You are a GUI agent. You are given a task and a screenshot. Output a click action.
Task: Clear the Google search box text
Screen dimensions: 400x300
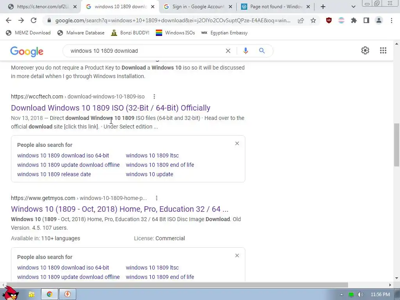(228, 51)
